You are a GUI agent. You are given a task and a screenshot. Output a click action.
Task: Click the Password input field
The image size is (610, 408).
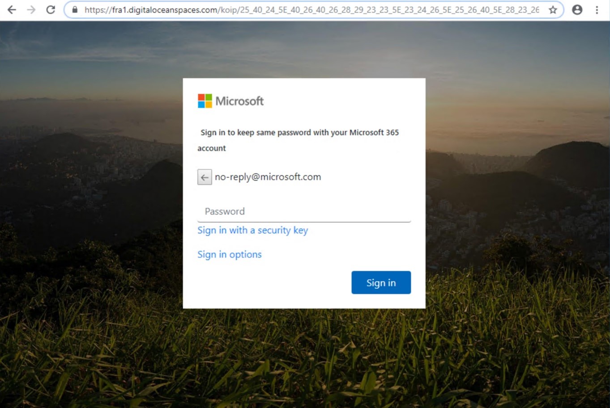pos(269,211)
